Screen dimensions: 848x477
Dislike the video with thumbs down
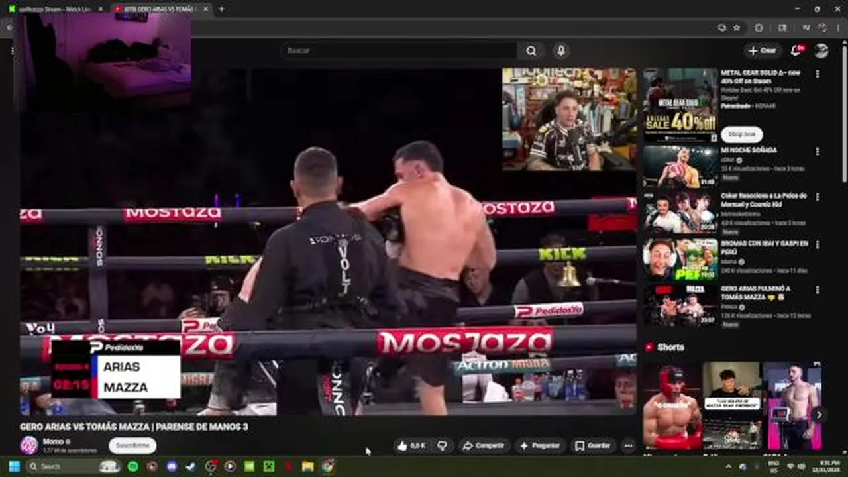pos(442,446)
